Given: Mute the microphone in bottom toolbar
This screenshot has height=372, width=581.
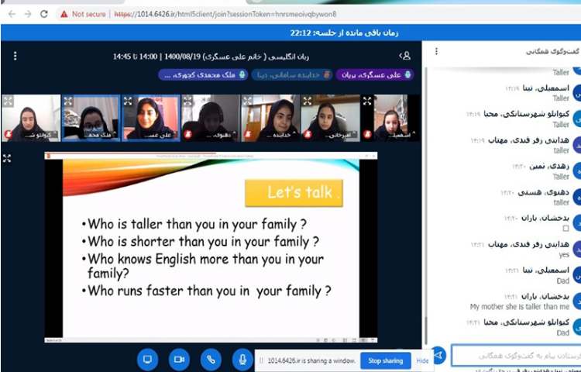Looking at the screenshot, I should click(242, 360).
